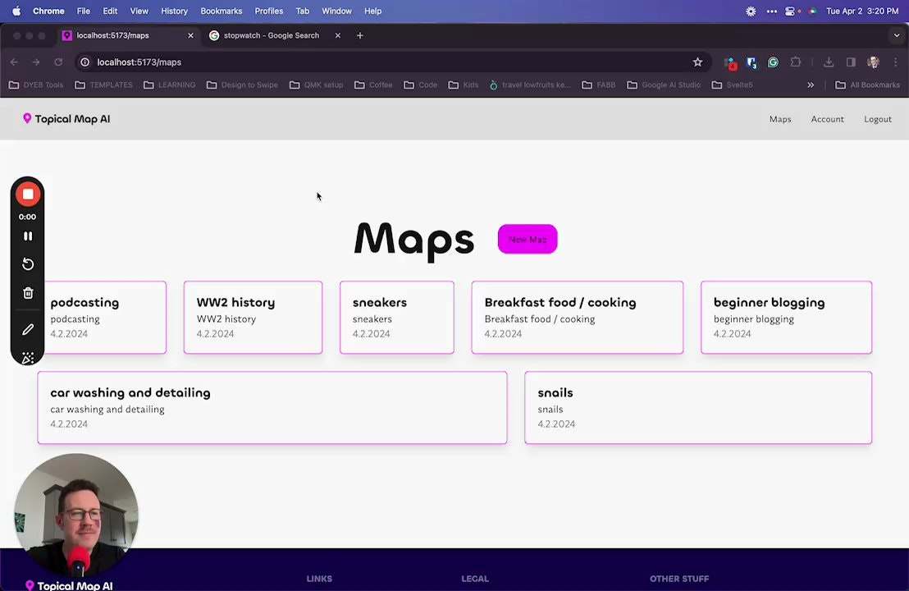This screenshot has width=909, height=591.
Task: Restart the recording using circular arrow icon
Action: [28, 264]
